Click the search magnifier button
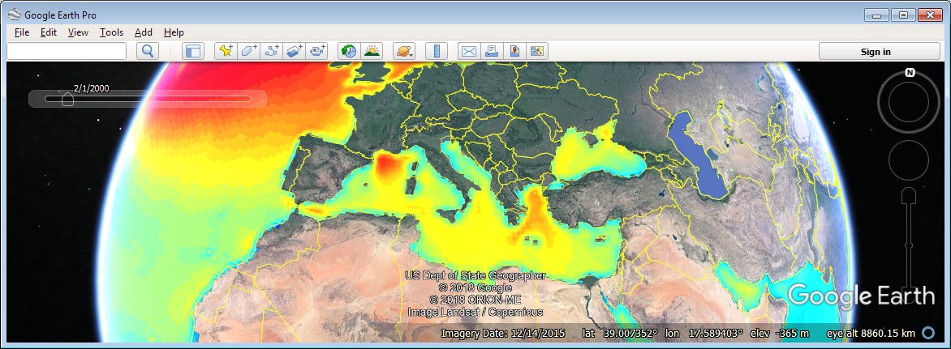 148,51
